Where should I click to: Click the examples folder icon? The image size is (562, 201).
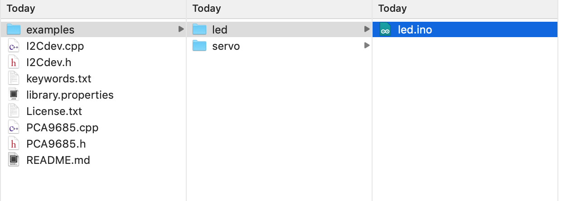(14, 30)
